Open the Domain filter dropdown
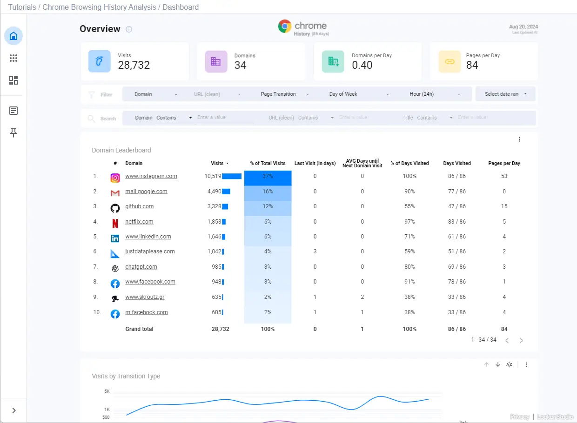Image resolution: width=577 pixels, height=423 pixels. coord(156,94)
